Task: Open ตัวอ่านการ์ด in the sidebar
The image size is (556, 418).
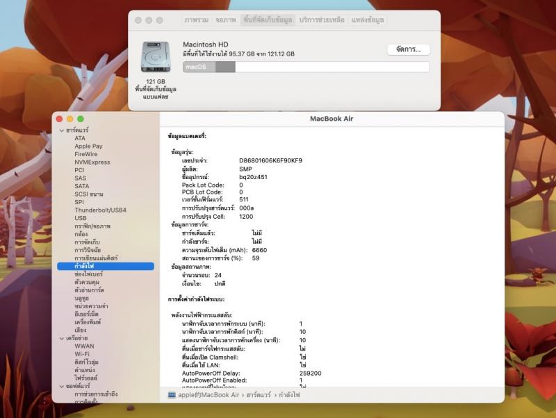Action: 90,290
